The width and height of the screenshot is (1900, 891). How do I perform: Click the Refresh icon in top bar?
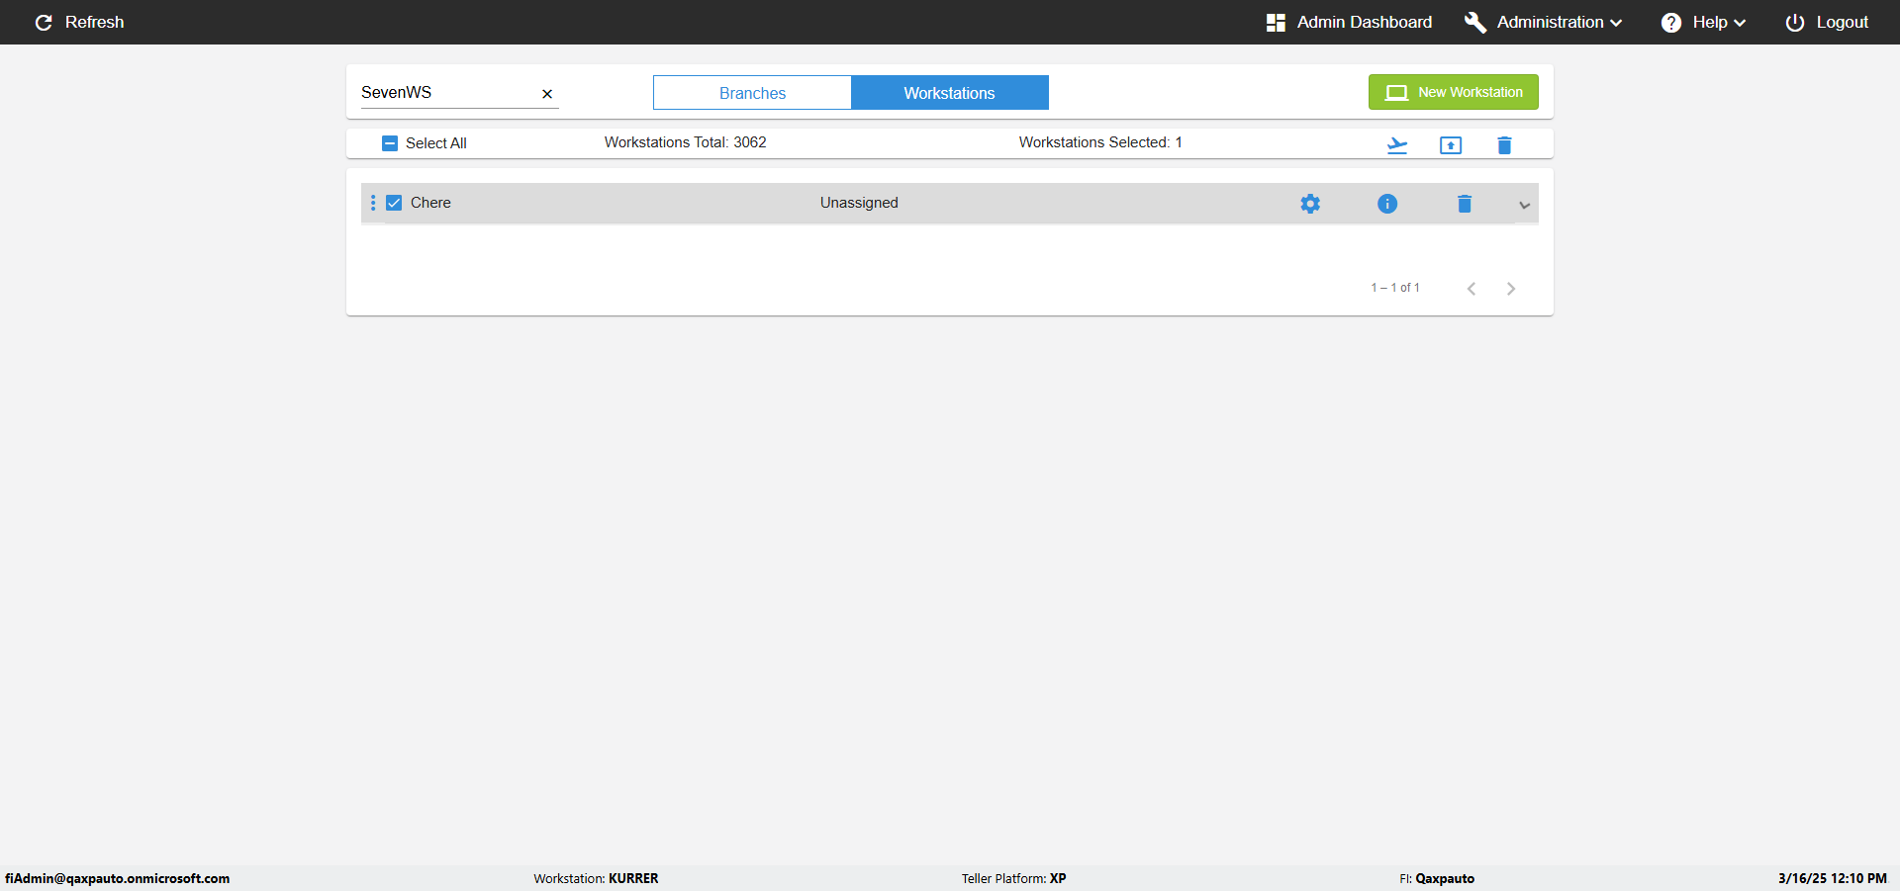(44, 22)
